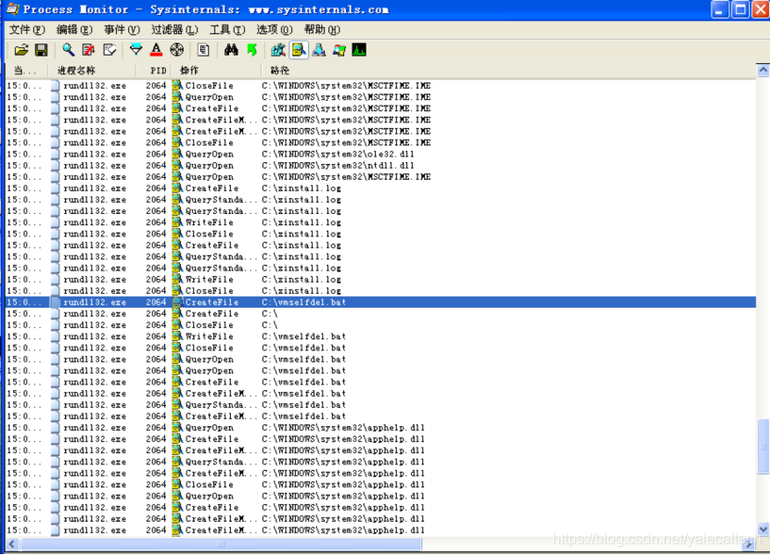Viewport: 770px width, 556px height.
Task: Open the 帮助(H) menu
Action: click(322, 30)
